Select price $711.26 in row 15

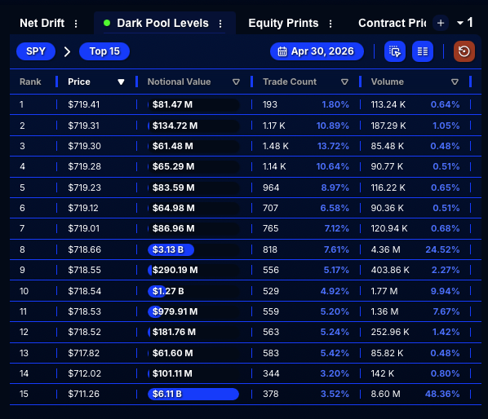[x=84, y=394]
